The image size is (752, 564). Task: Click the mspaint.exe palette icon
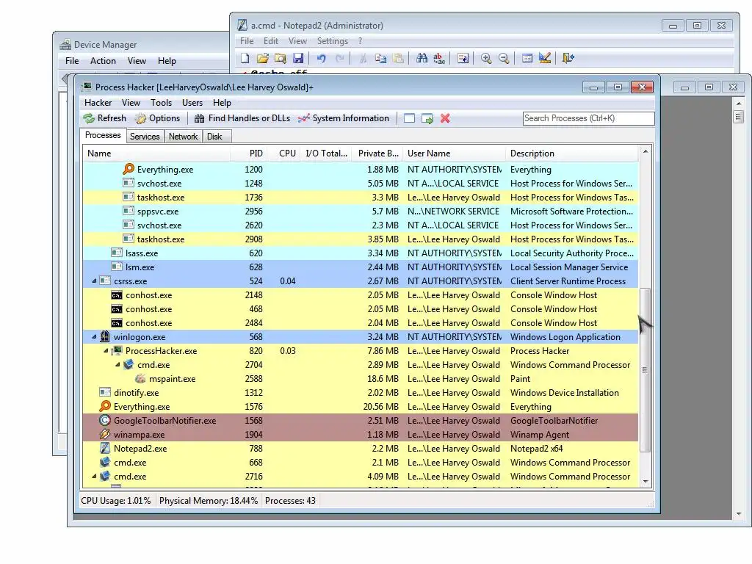point(140,378)
